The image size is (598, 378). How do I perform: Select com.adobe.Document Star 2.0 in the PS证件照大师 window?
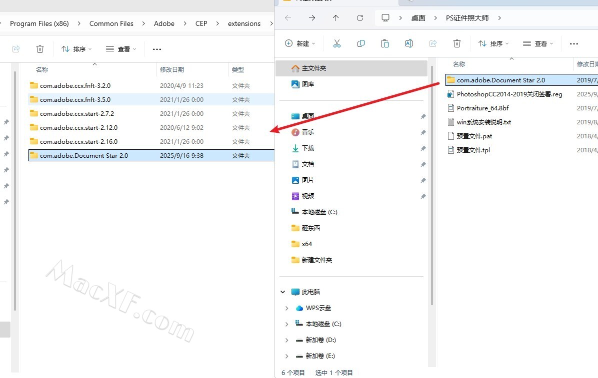(521, 80)
